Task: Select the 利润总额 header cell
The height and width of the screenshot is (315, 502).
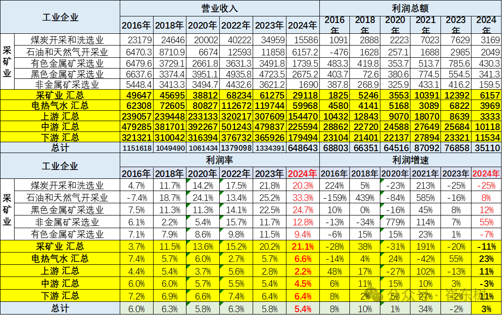Action: coord(409,8)
